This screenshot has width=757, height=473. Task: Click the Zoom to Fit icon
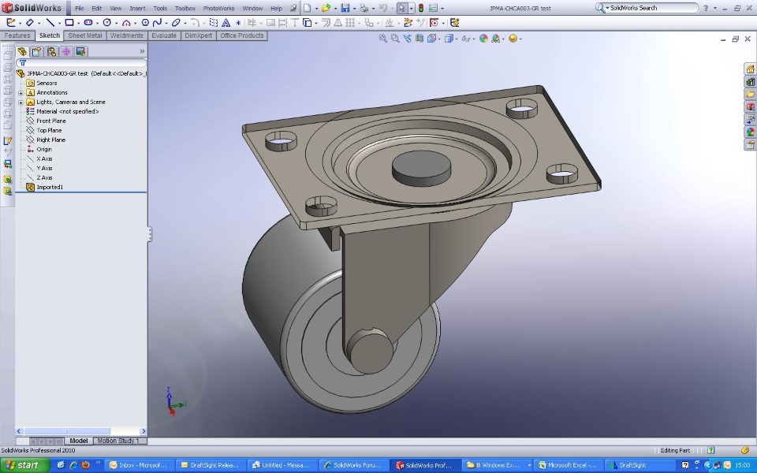click(x=383, y=38)
